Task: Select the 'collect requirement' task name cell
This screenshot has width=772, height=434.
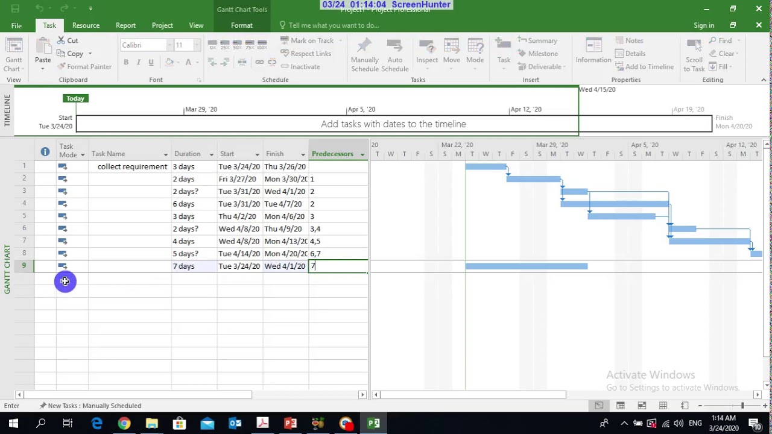Action: pos(130,166)
